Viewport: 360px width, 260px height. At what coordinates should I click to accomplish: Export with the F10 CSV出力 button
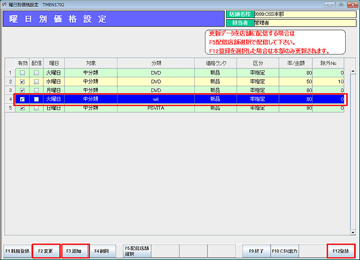click(x=285, y=250)
